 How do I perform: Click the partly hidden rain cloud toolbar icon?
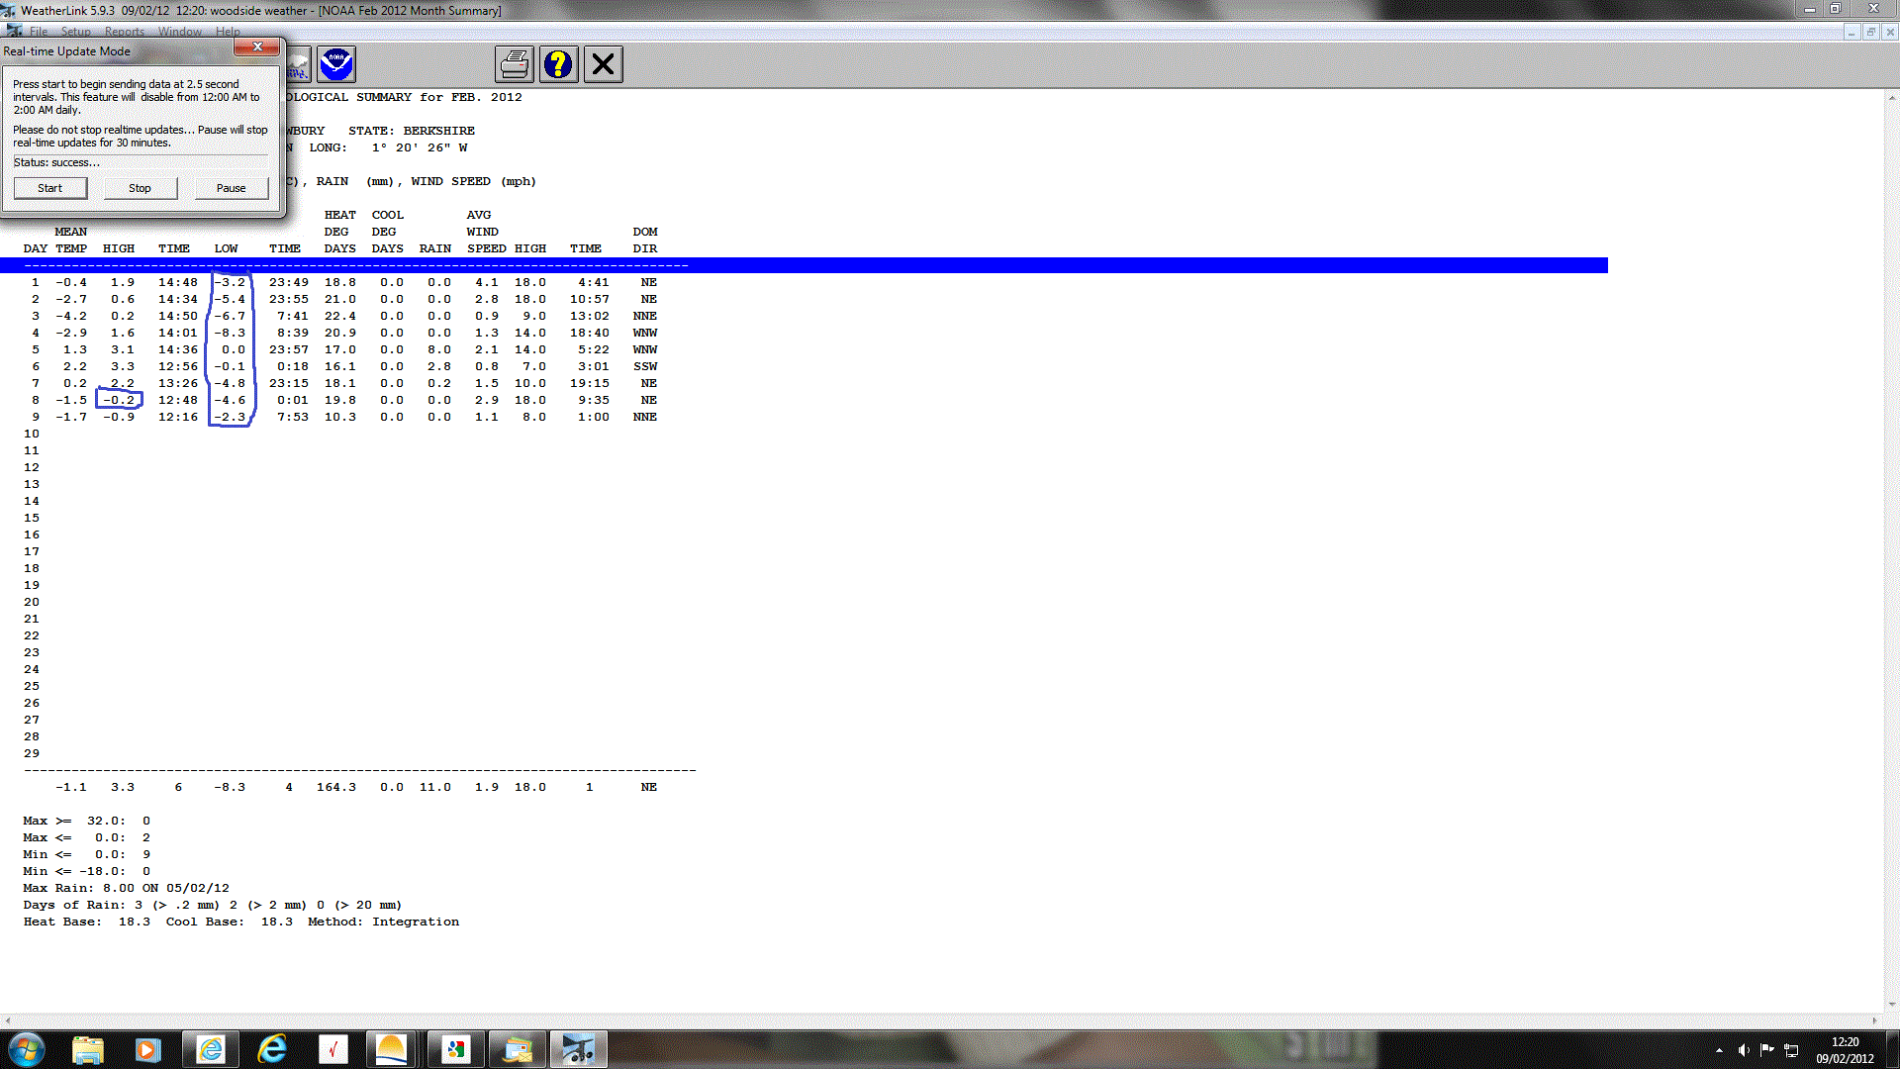pyautogui.click(x=298, y=65)
